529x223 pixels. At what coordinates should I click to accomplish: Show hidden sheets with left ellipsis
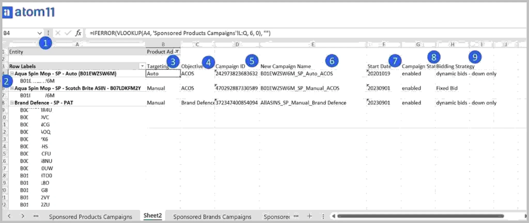(36, 216)
